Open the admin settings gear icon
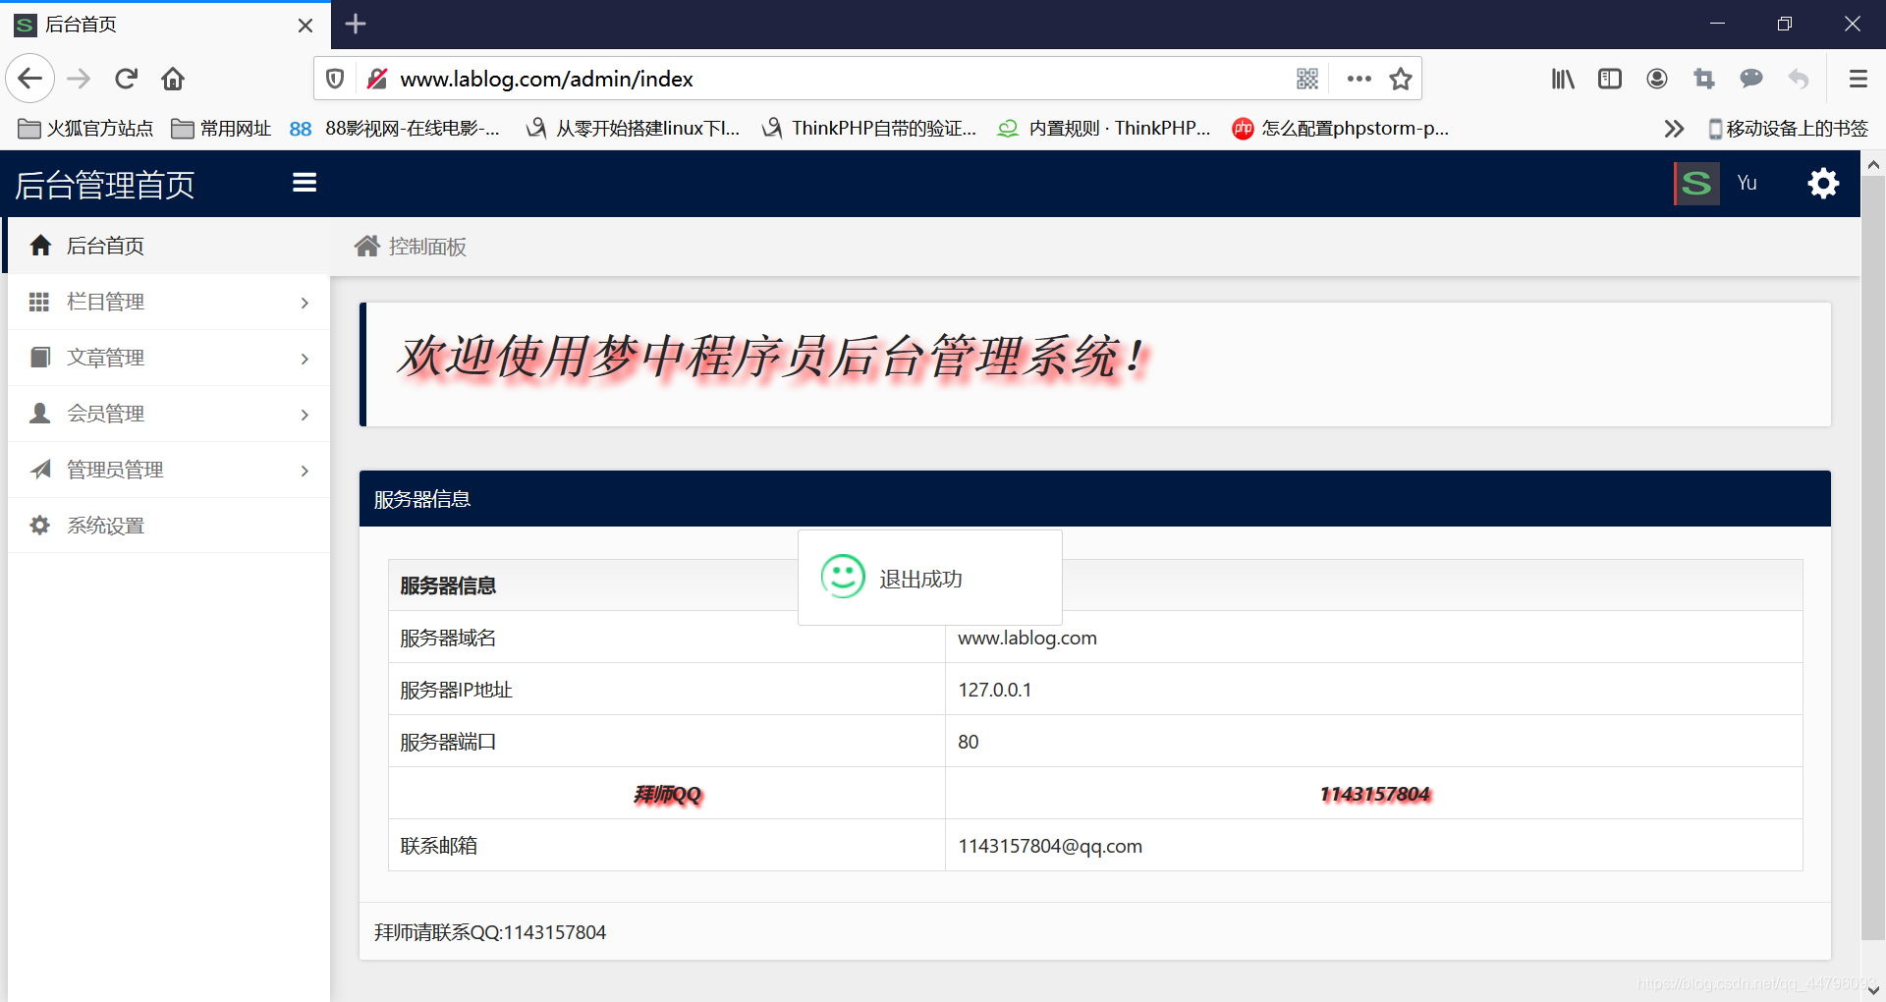 tap(1823, 183)
